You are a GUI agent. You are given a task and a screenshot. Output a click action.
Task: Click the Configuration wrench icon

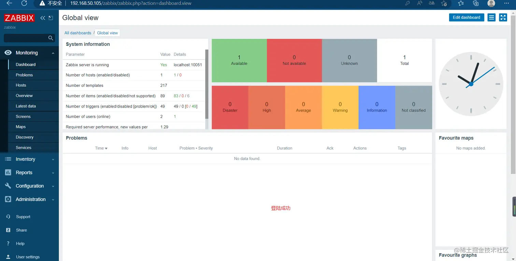point(8,186)
